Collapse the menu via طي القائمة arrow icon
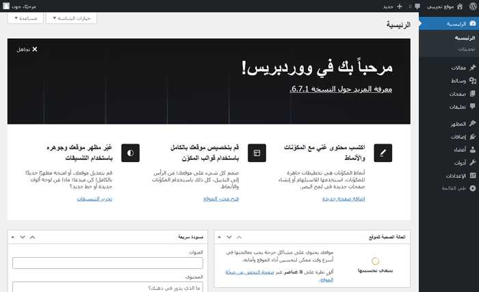This screenshot has width=479, height=292. 473,188
